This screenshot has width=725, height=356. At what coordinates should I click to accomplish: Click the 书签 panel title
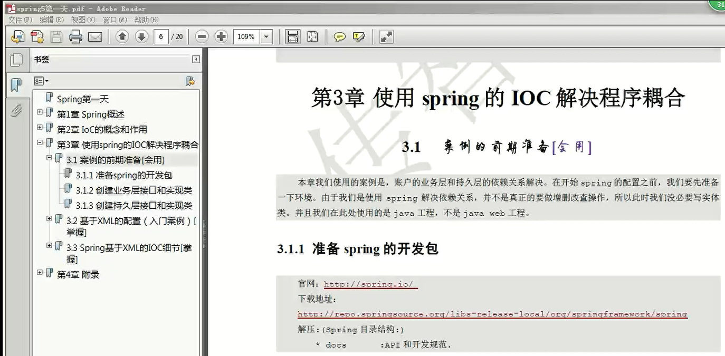click(42, 60)
